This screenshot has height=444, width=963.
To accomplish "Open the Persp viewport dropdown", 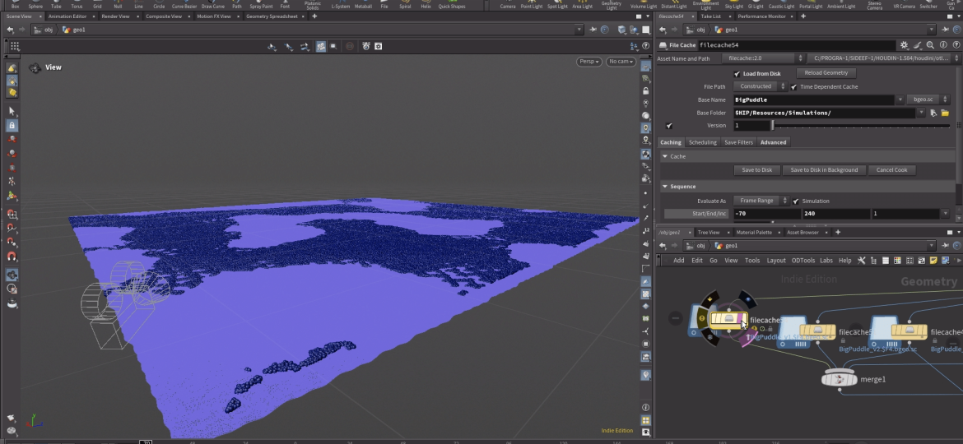I will [588, 62].
